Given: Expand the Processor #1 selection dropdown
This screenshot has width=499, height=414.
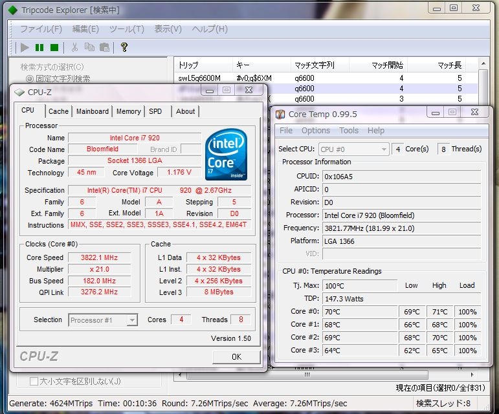Looking at the screenshot, I should tap(132, 320).
